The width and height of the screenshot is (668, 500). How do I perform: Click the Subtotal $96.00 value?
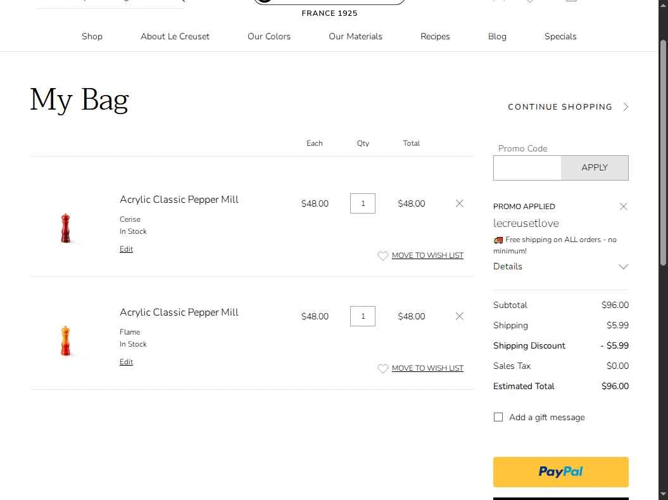pyautogui.click(x=615, y=305)
